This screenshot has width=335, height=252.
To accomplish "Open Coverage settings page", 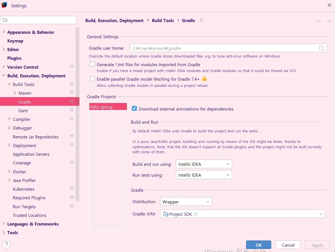I will click(x=22, y=163).
